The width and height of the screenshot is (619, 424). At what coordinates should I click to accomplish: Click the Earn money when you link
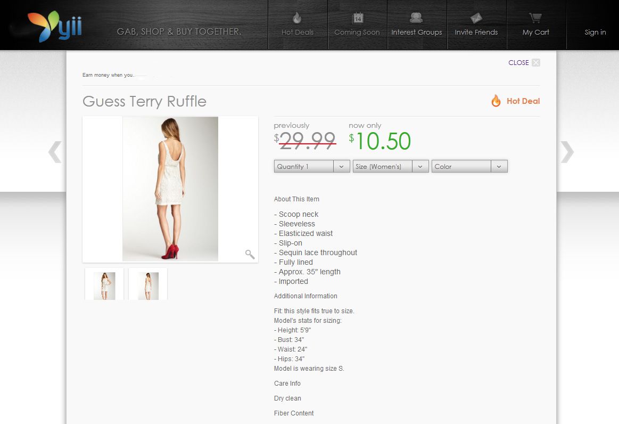(x=109, y=75)
